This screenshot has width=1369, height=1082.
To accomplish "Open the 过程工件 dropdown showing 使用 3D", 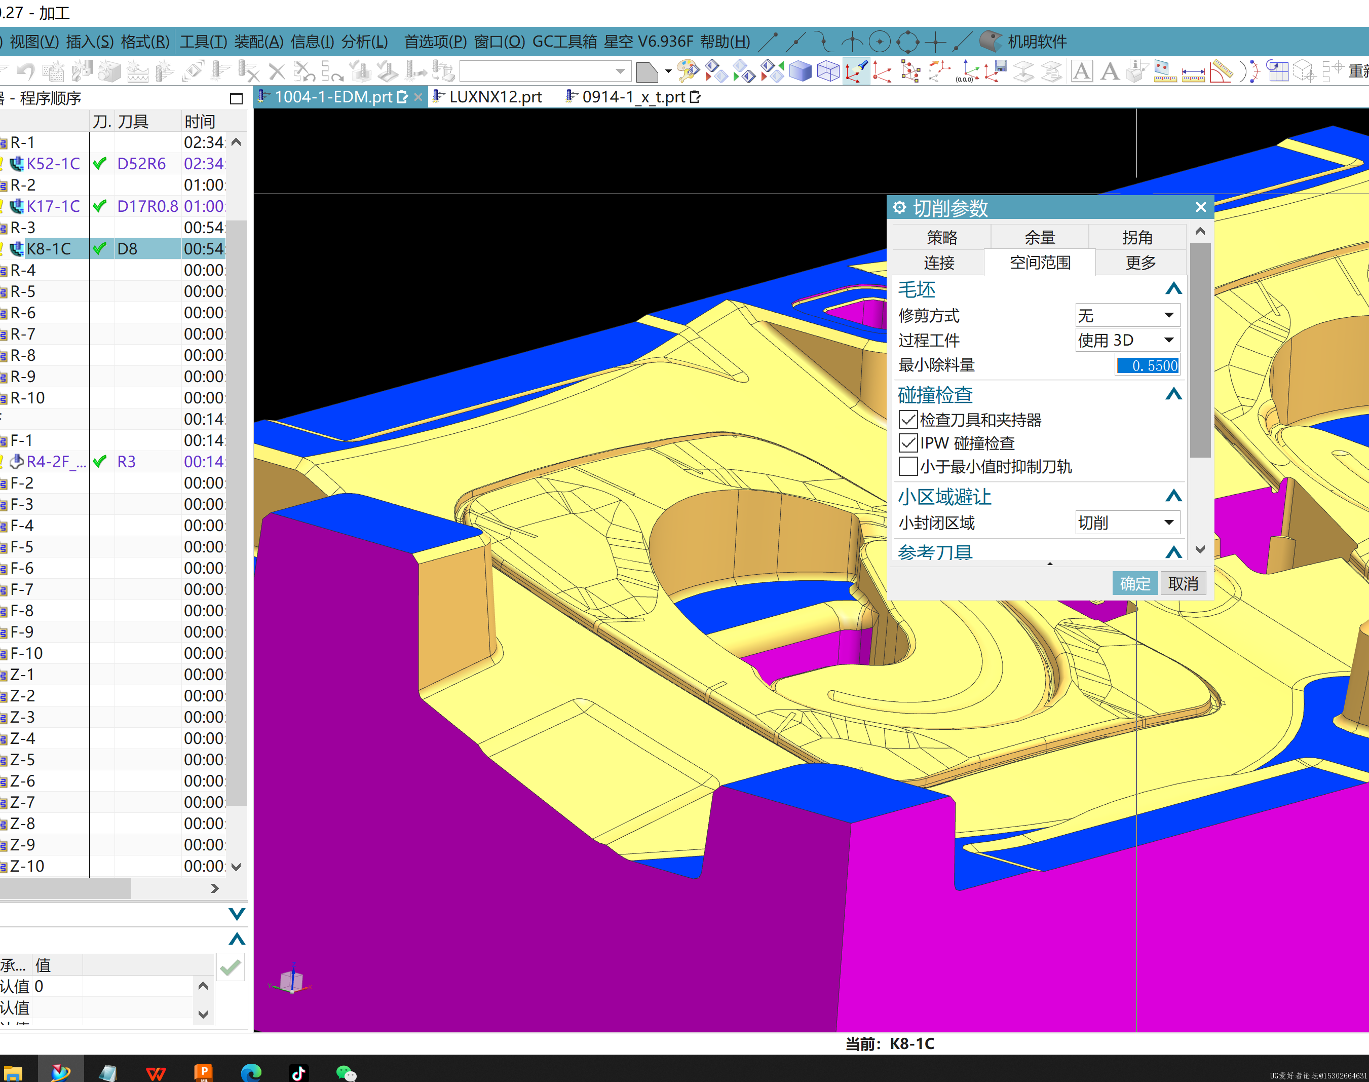I will coord(1127,340).
